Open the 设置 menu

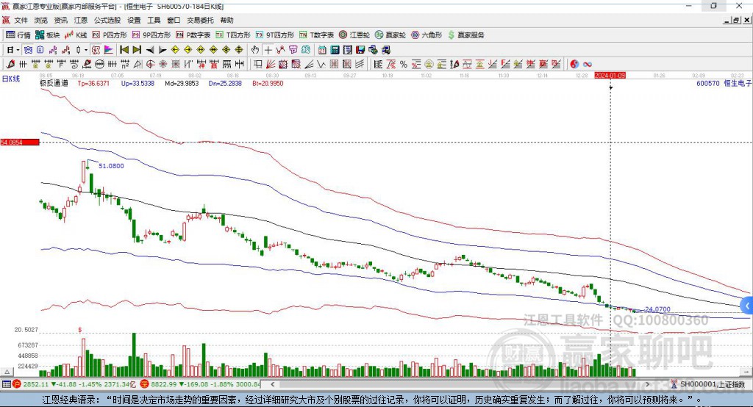click(134, 20)
